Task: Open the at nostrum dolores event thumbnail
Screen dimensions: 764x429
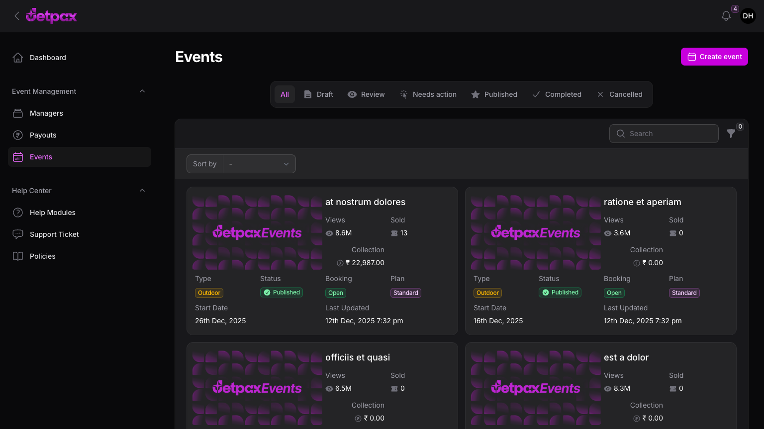Action: pyautogui.click(x=257, y=232)
